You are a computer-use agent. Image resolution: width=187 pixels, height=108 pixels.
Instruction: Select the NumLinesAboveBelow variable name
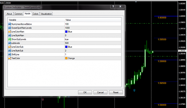coord(22,24)
